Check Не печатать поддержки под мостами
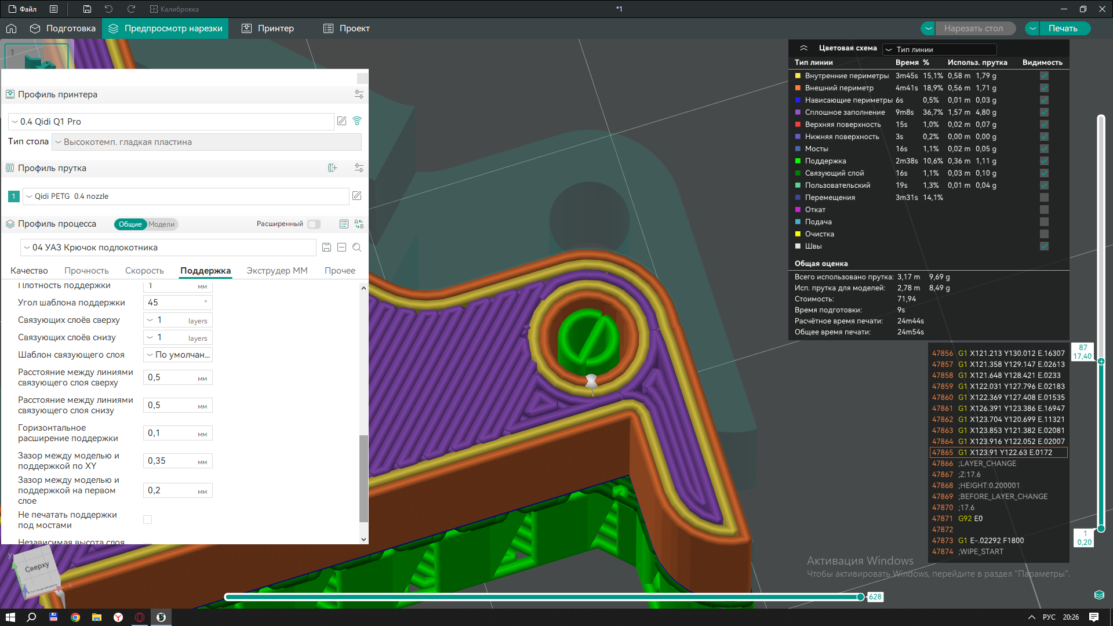This screenshot has width=1113, height=626. (x=148, y=520)
